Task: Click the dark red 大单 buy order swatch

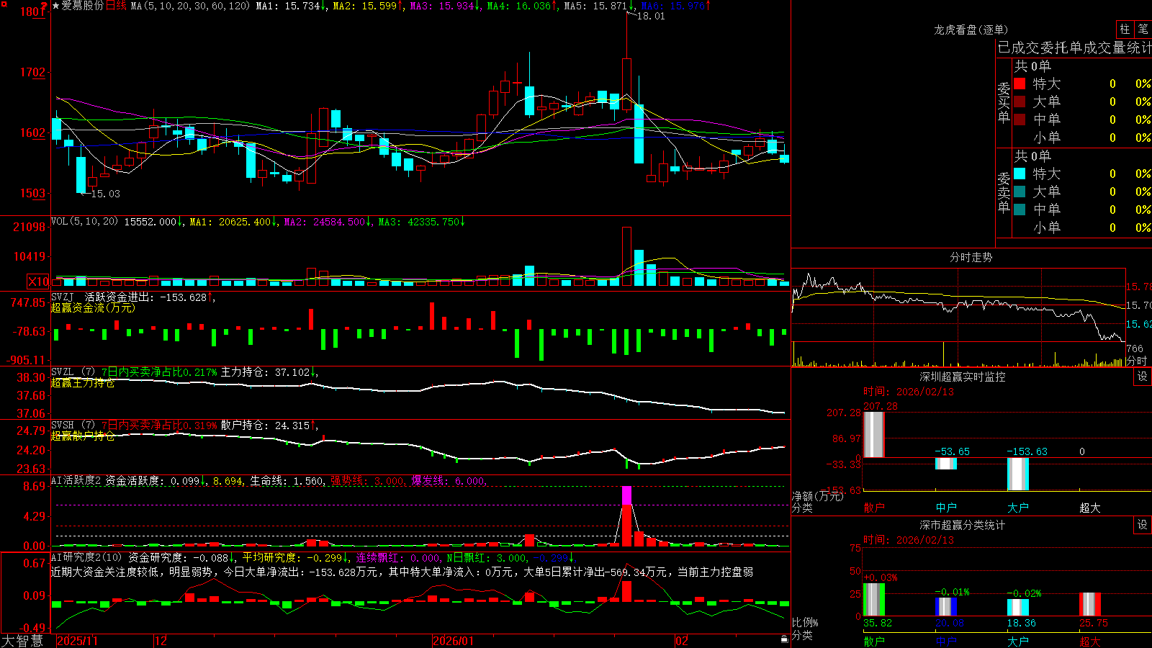Action: (x=1020, y=102)
